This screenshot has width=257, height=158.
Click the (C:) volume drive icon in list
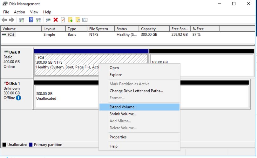[x=4, y=35]
